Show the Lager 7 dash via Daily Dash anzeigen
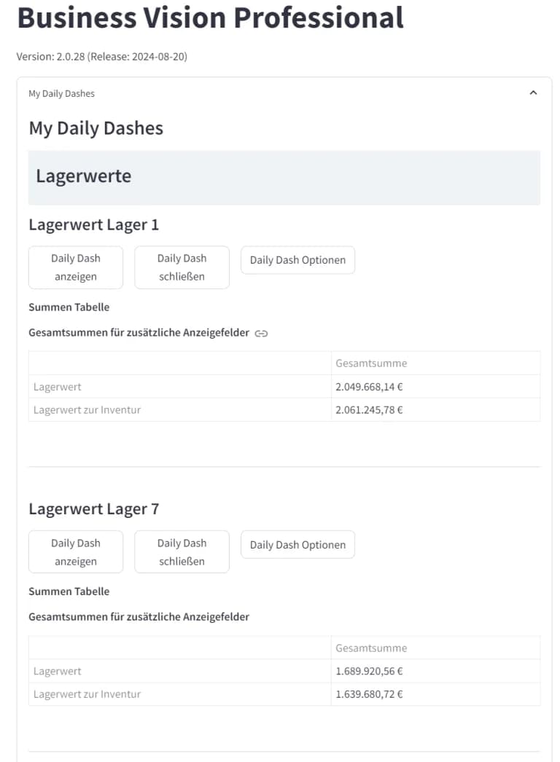This screenshot has height=762, width=560. pos(75,551)
